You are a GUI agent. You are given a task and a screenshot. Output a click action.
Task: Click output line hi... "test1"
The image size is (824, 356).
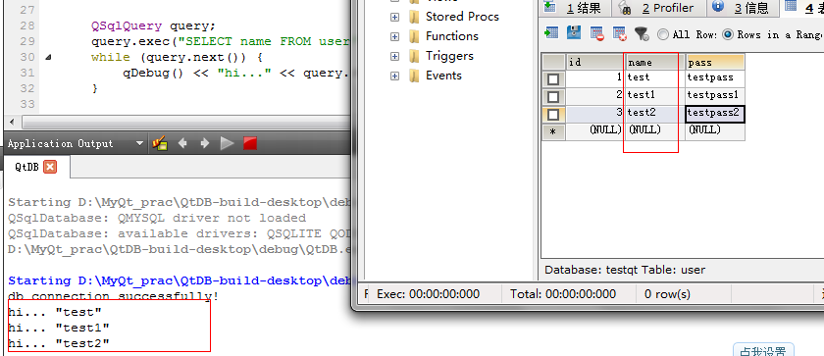point(58,328)
